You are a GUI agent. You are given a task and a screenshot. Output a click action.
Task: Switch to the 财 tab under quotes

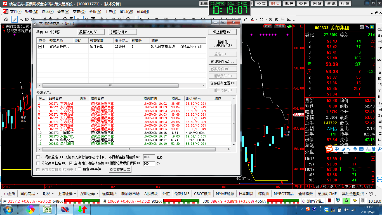pyautogui.click(x=368, y=186)
